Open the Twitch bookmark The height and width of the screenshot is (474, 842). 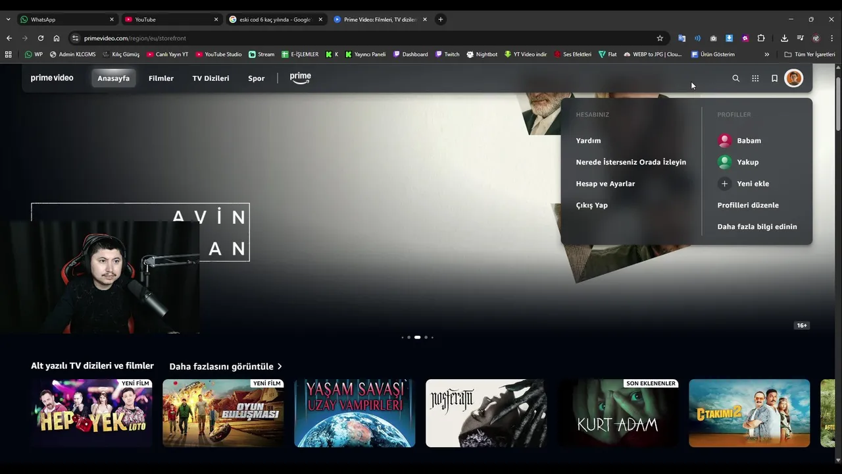coord(447,55)
